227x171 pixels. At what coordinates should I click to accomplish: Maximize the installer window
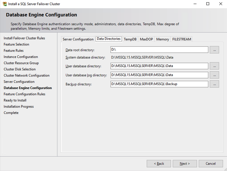(208, 4)
